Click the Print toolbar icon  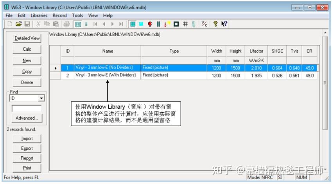coord(66,24)
